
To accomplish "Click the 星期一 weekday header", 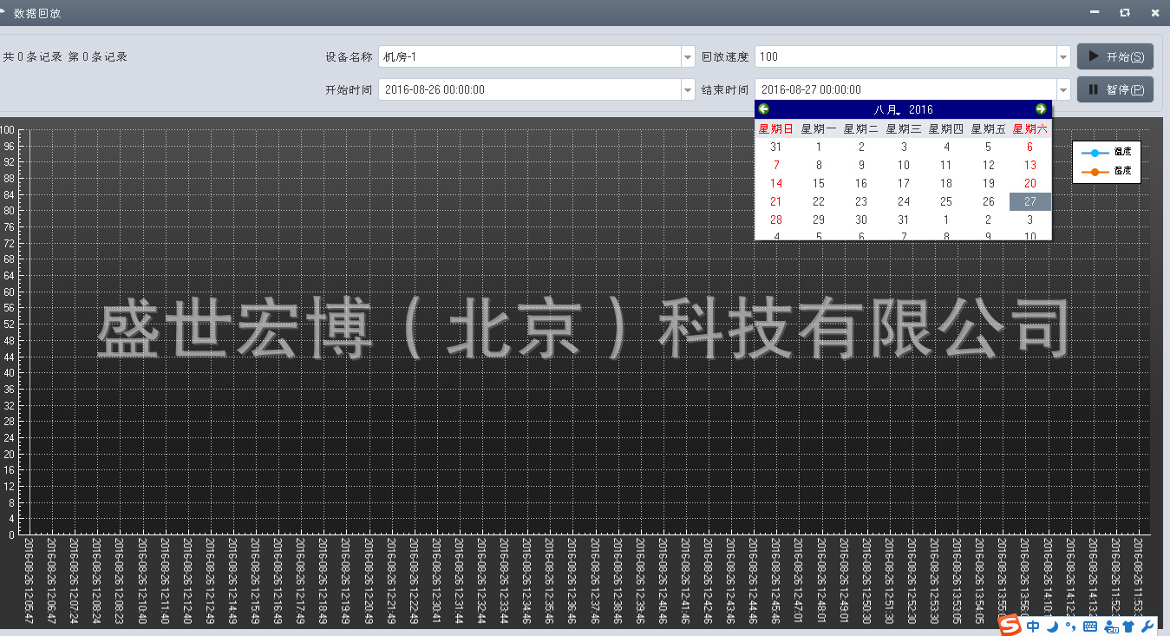I will coord(819,128).
